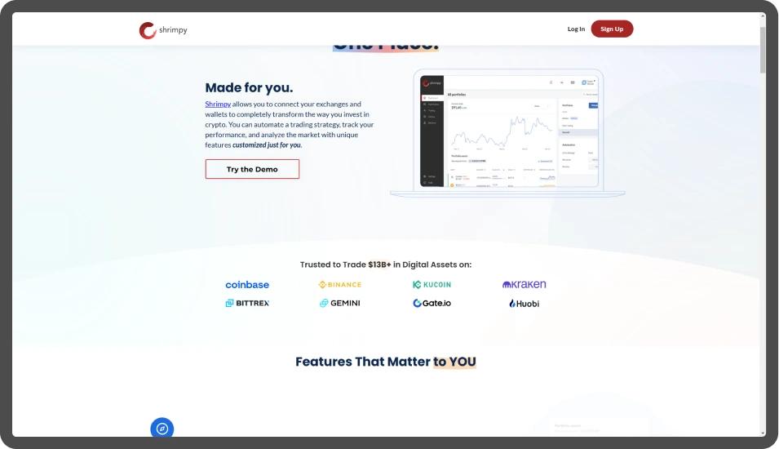Click the Coinbase exchange logo
779x449 pixels.
click(x=247, y=284)
